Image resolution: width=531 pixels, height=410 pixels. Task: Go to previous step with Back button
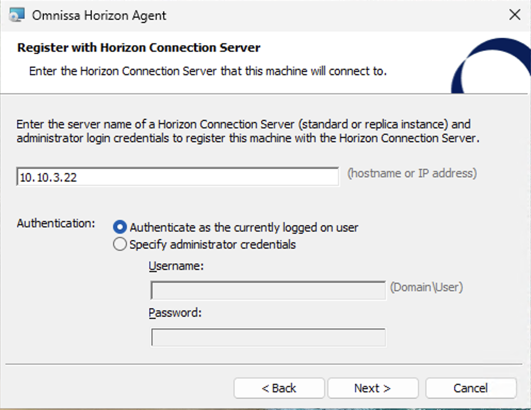279,388
